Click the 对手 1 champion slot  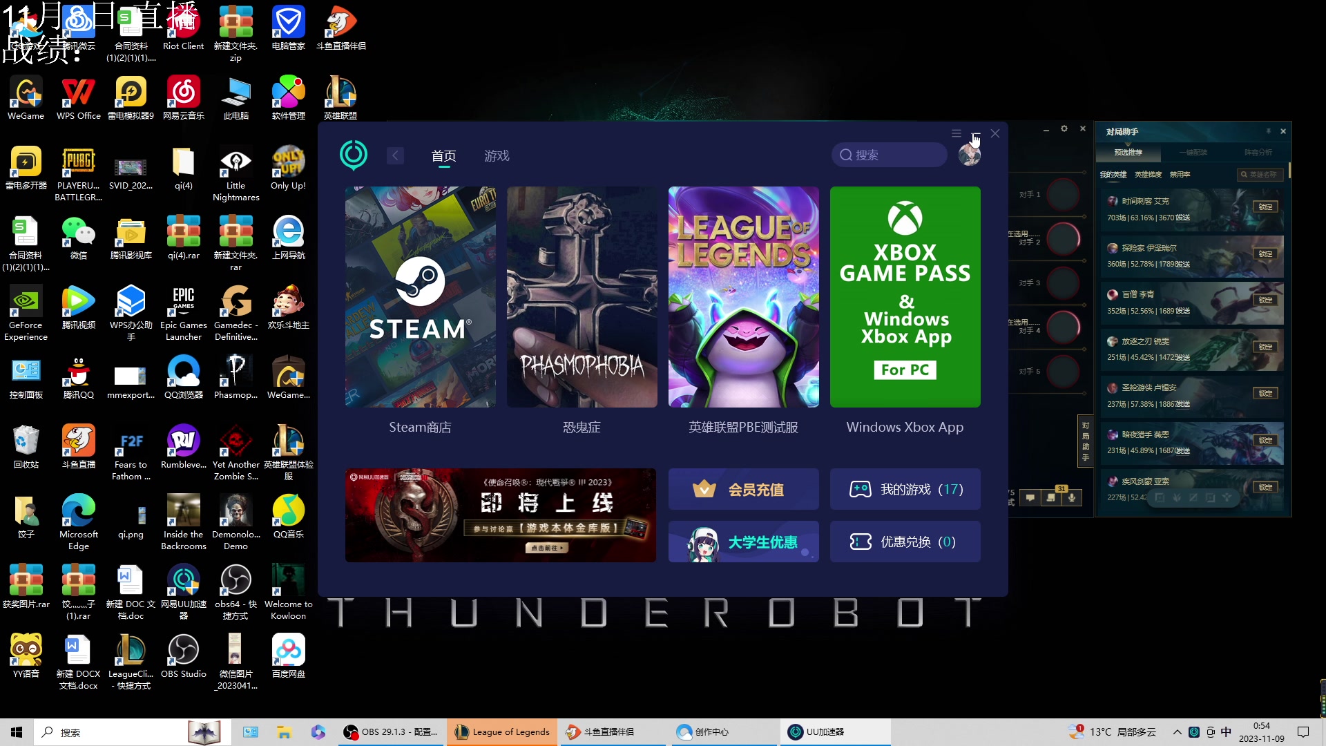pyautogui.click(x=1064, y=195)
